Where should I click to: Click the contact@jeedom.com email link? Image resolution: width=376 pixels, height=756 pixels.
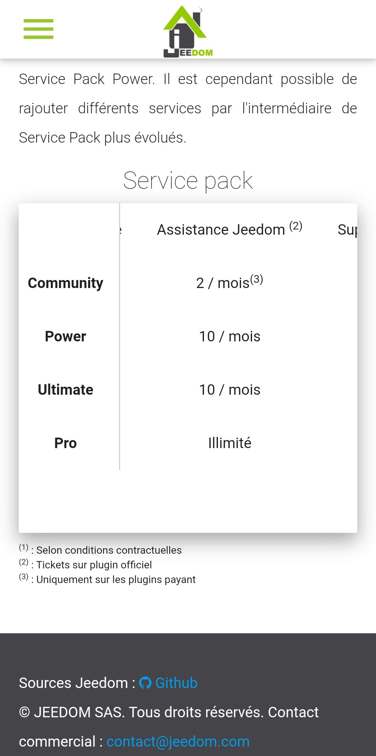178,741
